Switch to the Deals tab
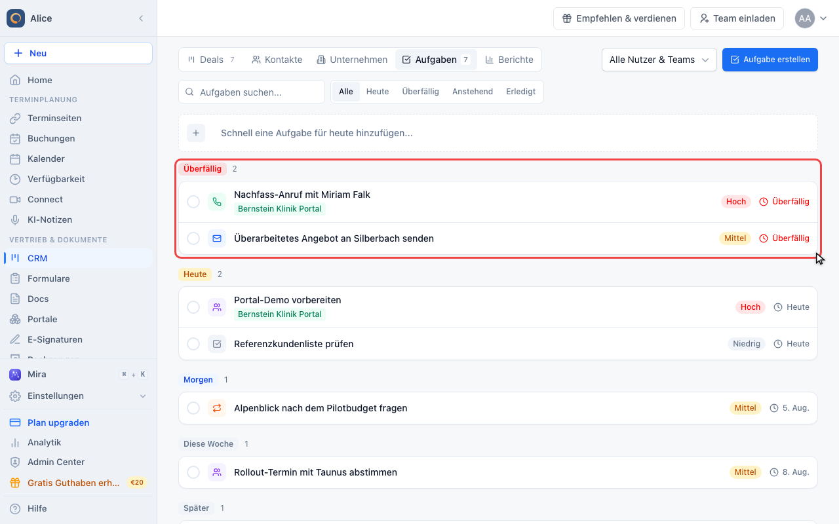This screenshot has width=839, height=524. point(211,60)
